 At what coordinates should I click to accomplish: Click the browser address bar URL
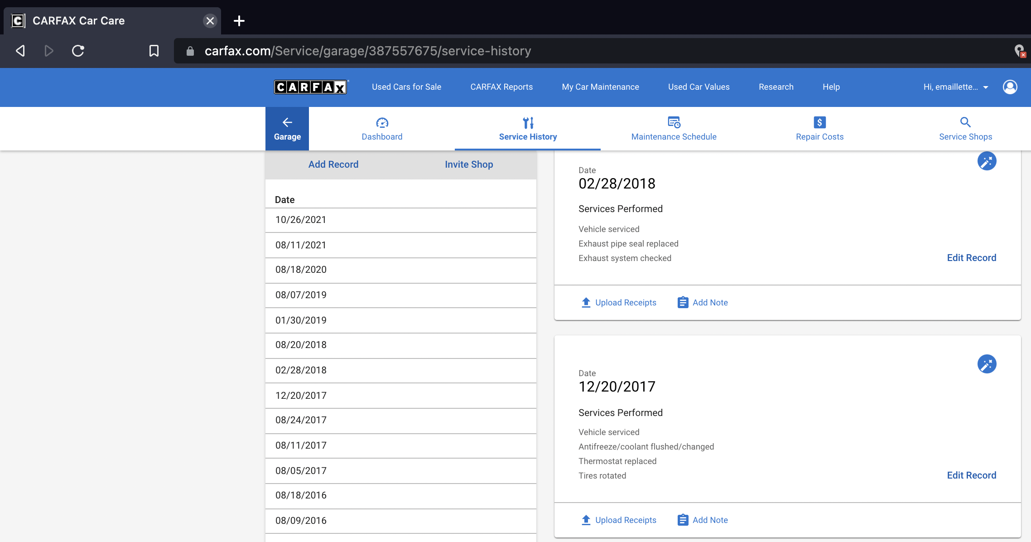(x=368, y=51)
